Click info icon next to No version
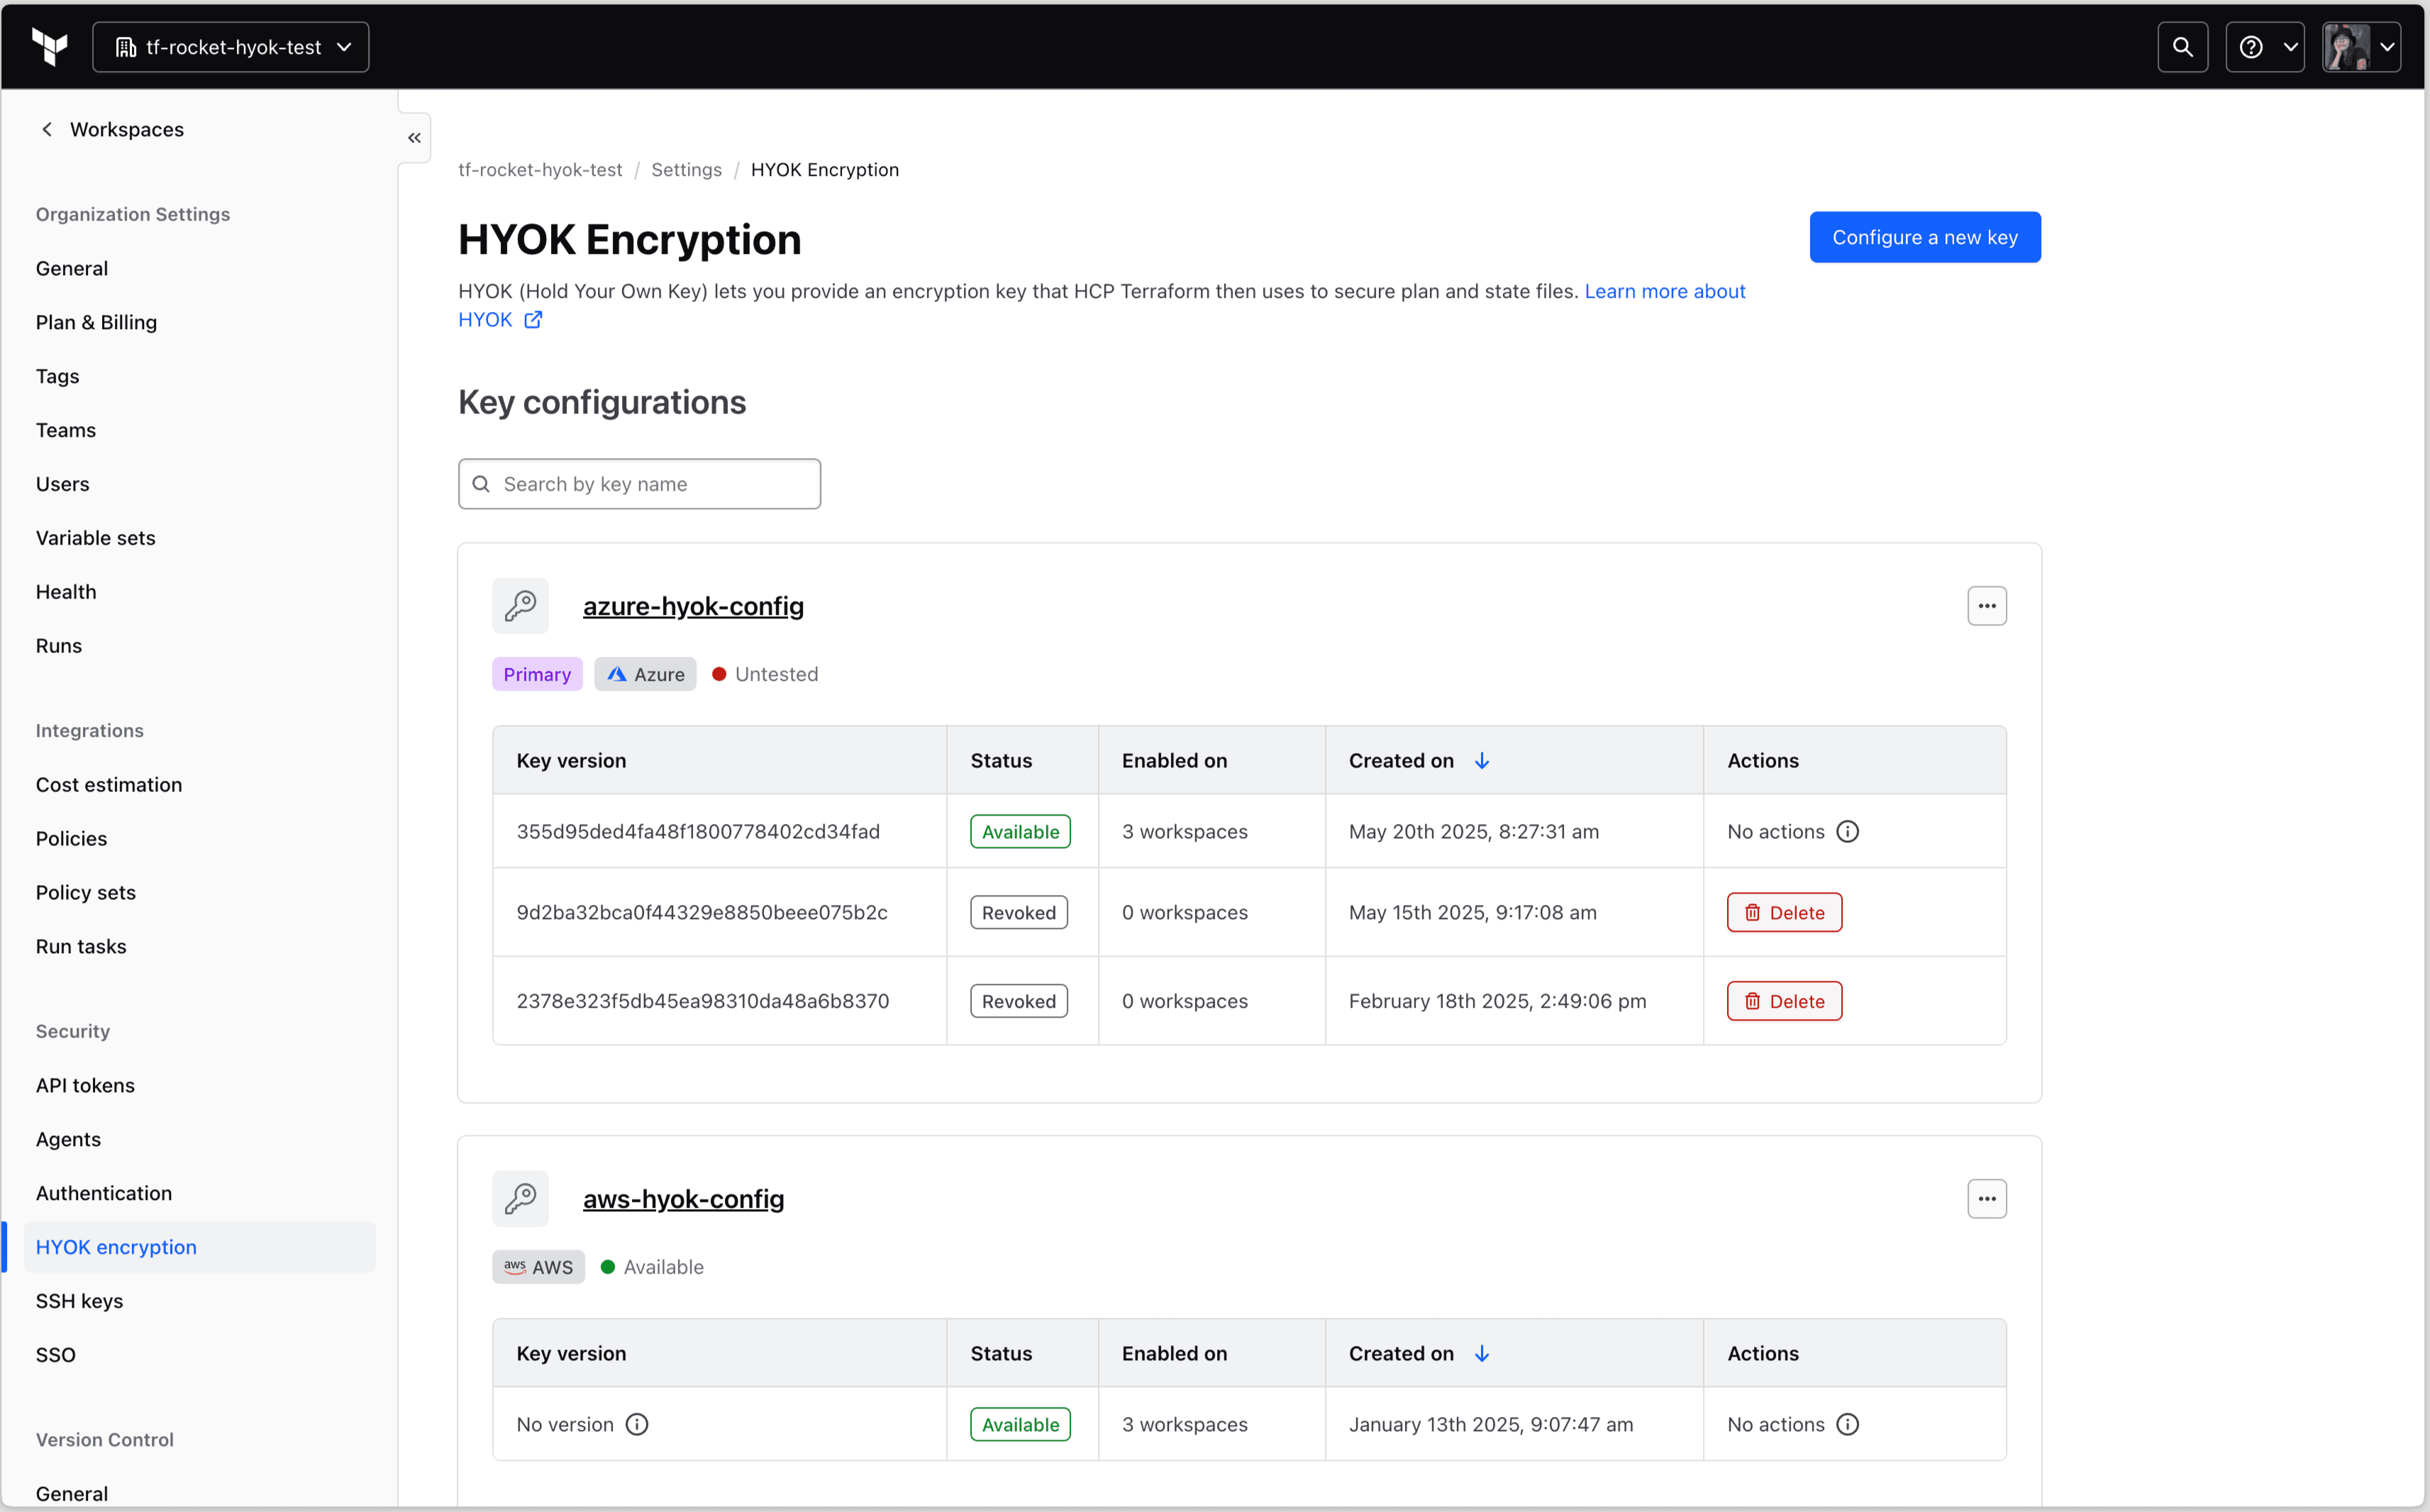Viewport: 2430px width, 1512px height. [637, 1424]
